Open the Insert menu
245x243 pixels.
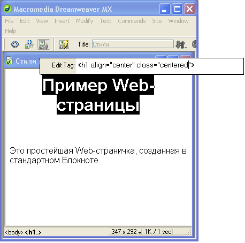[x=62, y=21]
